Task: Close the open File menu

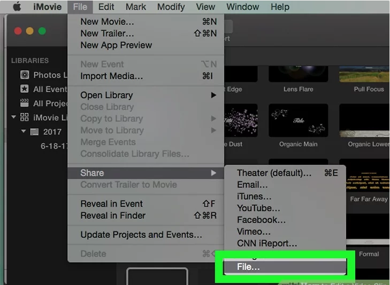Action: tap(80, 7)
